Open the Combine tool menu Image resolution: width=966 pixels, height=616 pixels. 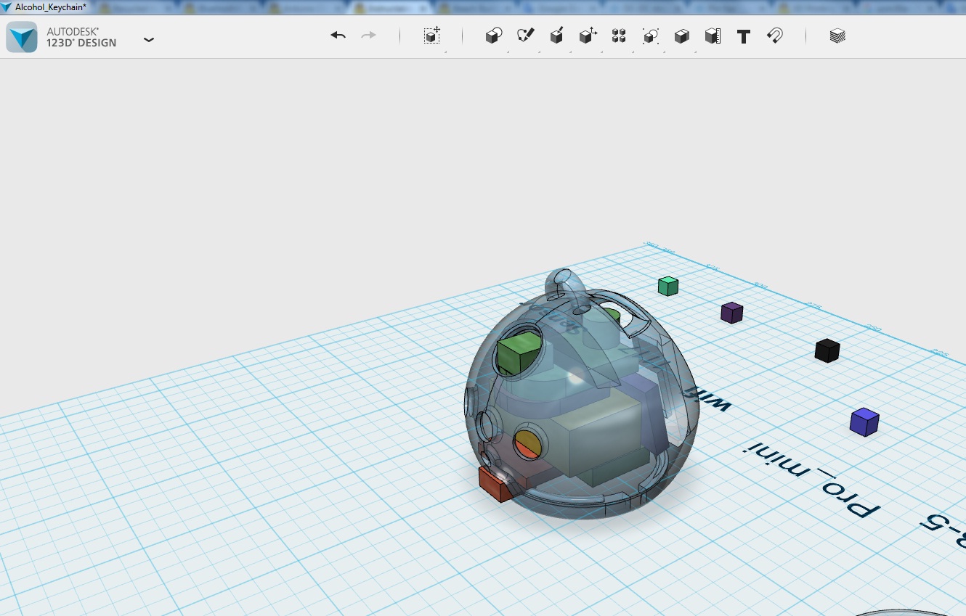pyautogui.click(x=681, y=36)
